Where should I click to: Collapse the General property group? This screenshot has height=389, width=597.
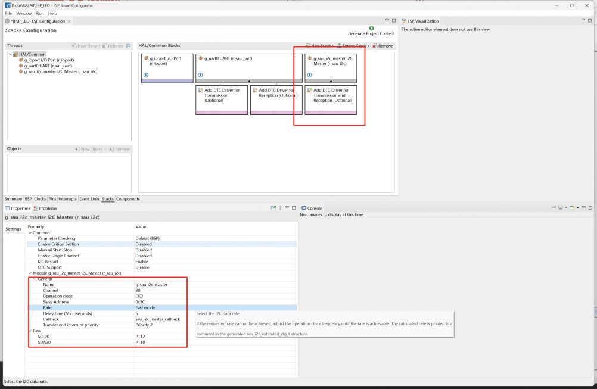[x=35, y=279]
